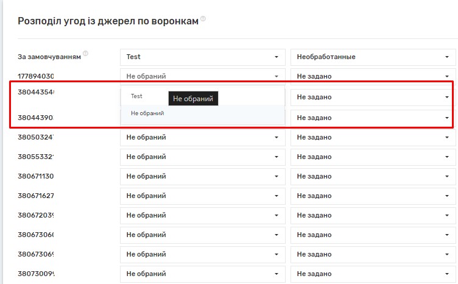Open Не задано dropdown in 38055332 row
The image size is (458, 284).
(373, 157)
